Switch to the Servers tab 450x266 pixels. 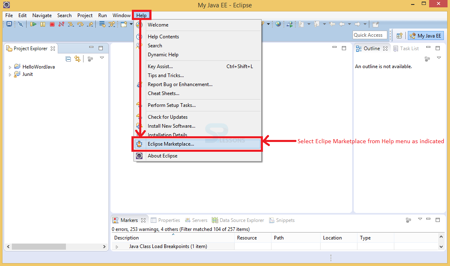196,220
